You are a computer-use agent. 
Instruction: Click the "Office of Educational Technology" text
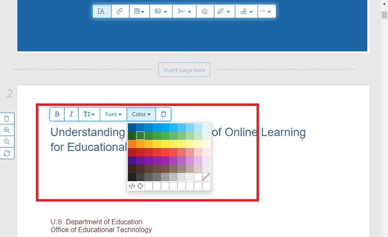(101, 230)
